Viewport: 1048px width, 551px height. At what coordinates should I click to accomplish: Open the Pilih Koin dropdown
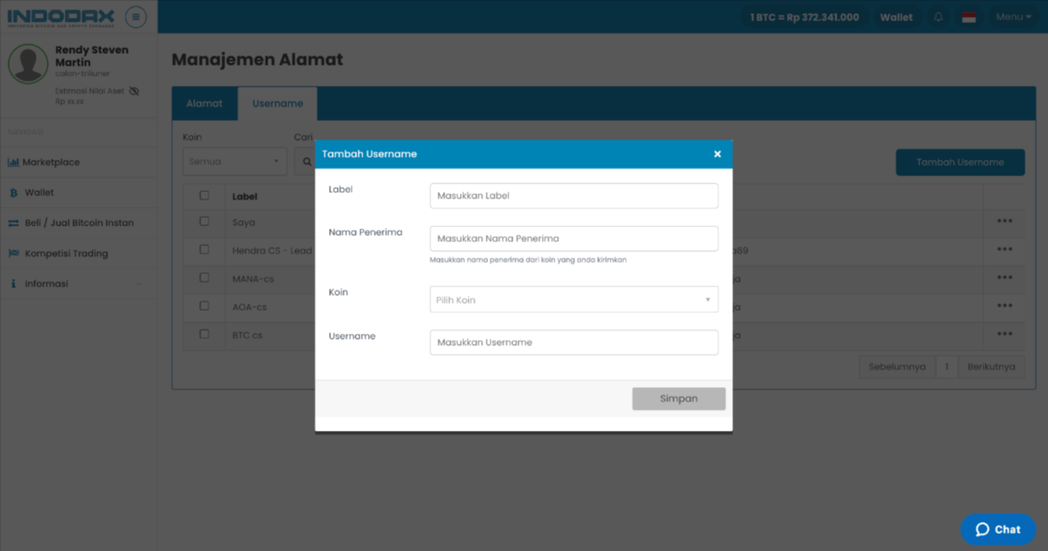(x=573, y=300)
